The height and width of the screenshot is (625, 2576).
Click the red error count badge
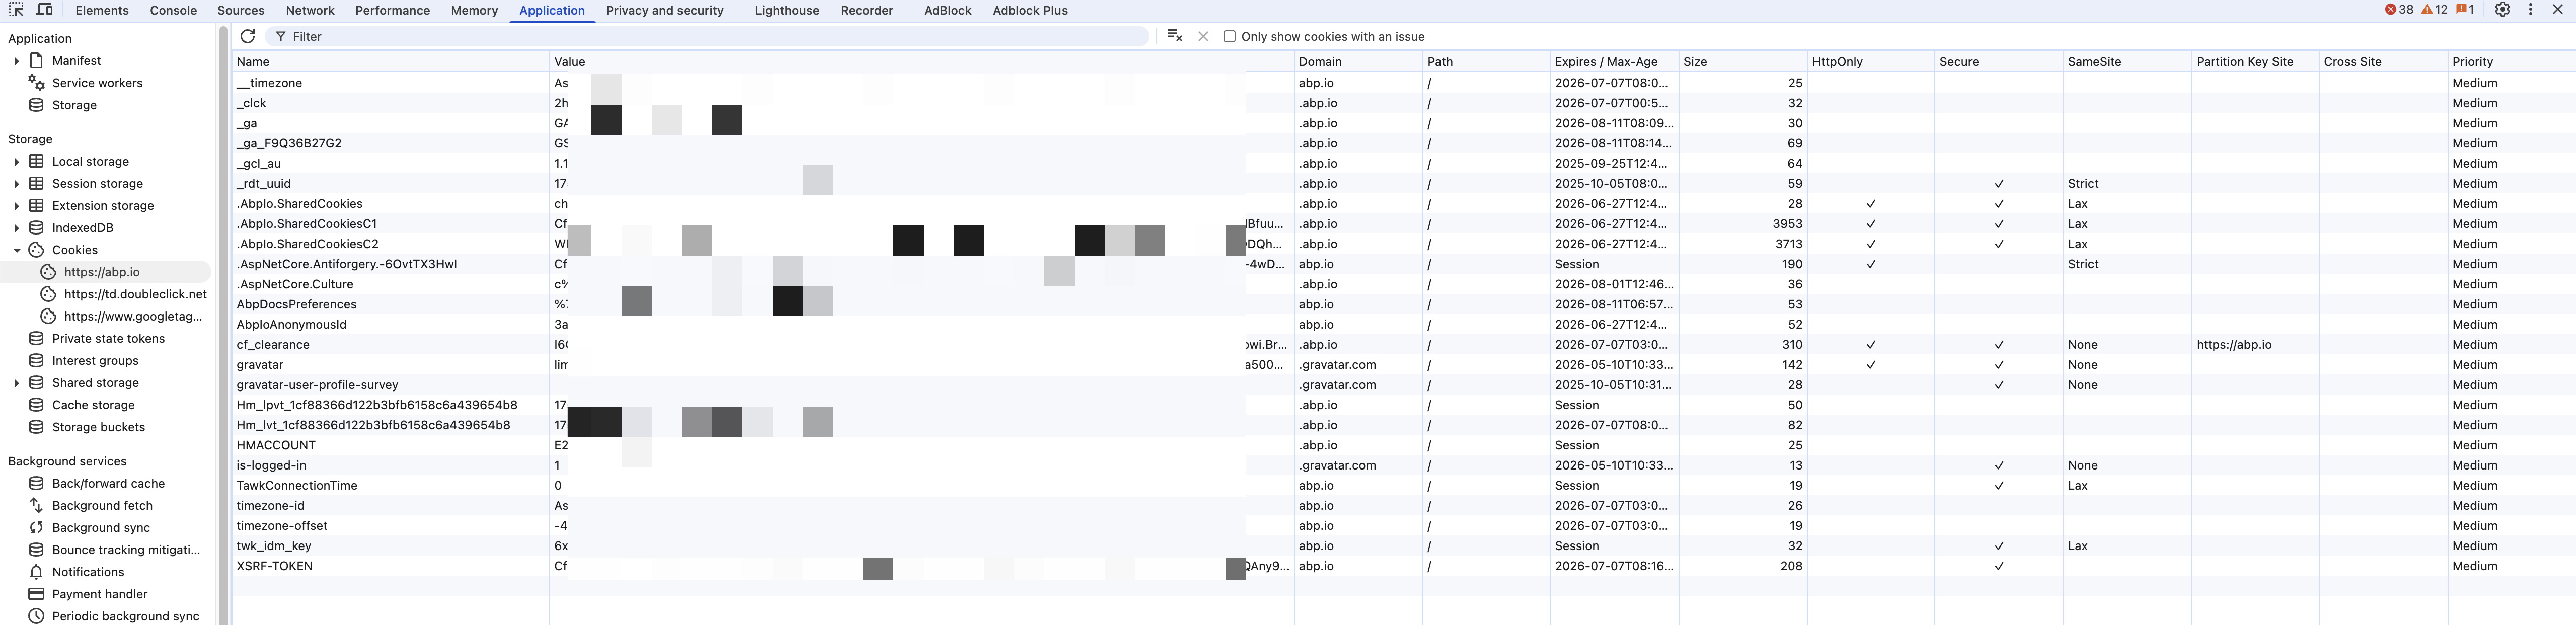point(2398,10)
